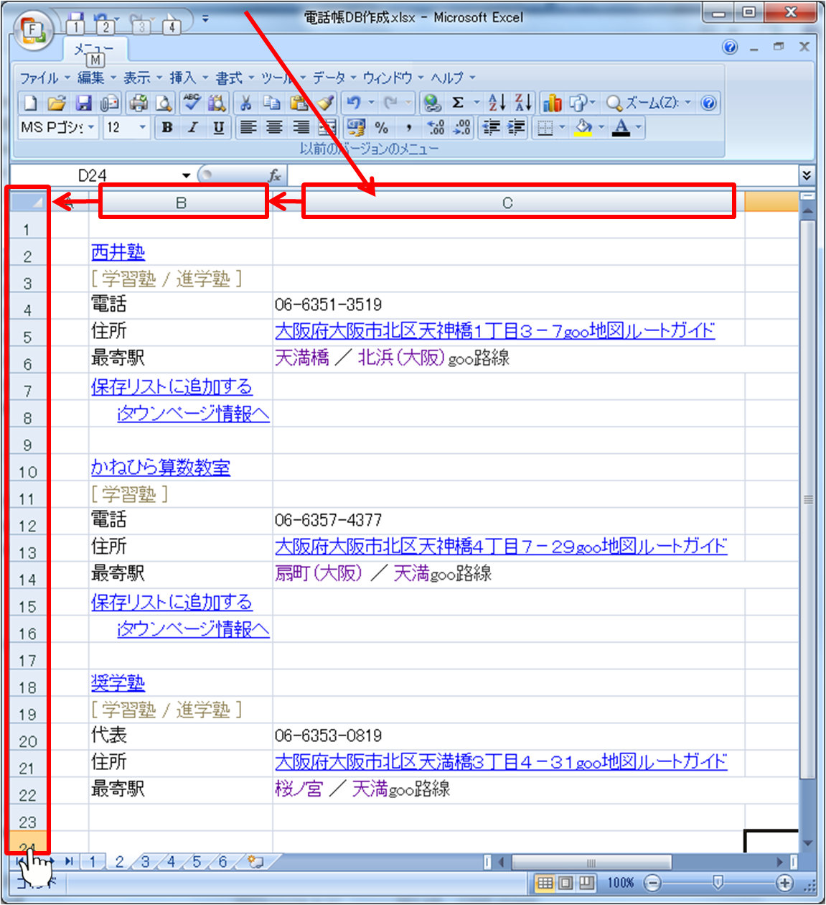The image size is (826, 905).
Task: Expand the Name Box dropdown arrow
Action: (187, 175)
